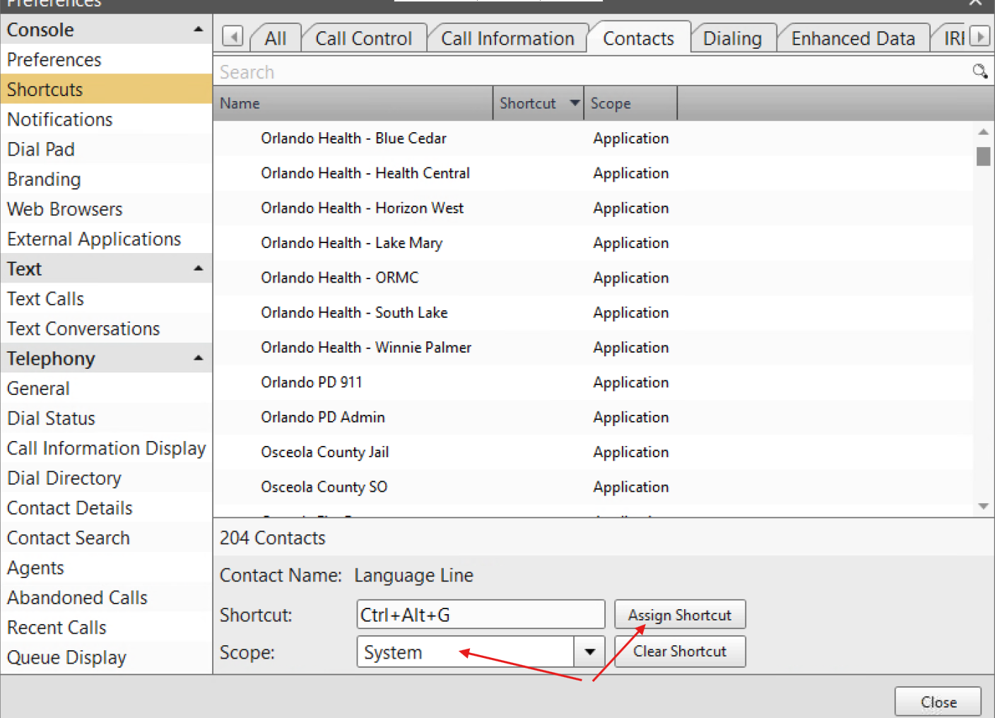Select the Contacts tab

[x=638, y=38]
